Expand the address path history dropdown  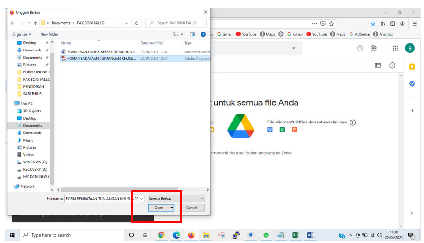click(x=126, y=23)
